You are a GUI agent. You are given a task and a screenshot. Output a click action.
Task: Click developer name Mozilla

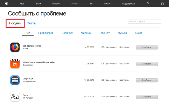[25, 49]
